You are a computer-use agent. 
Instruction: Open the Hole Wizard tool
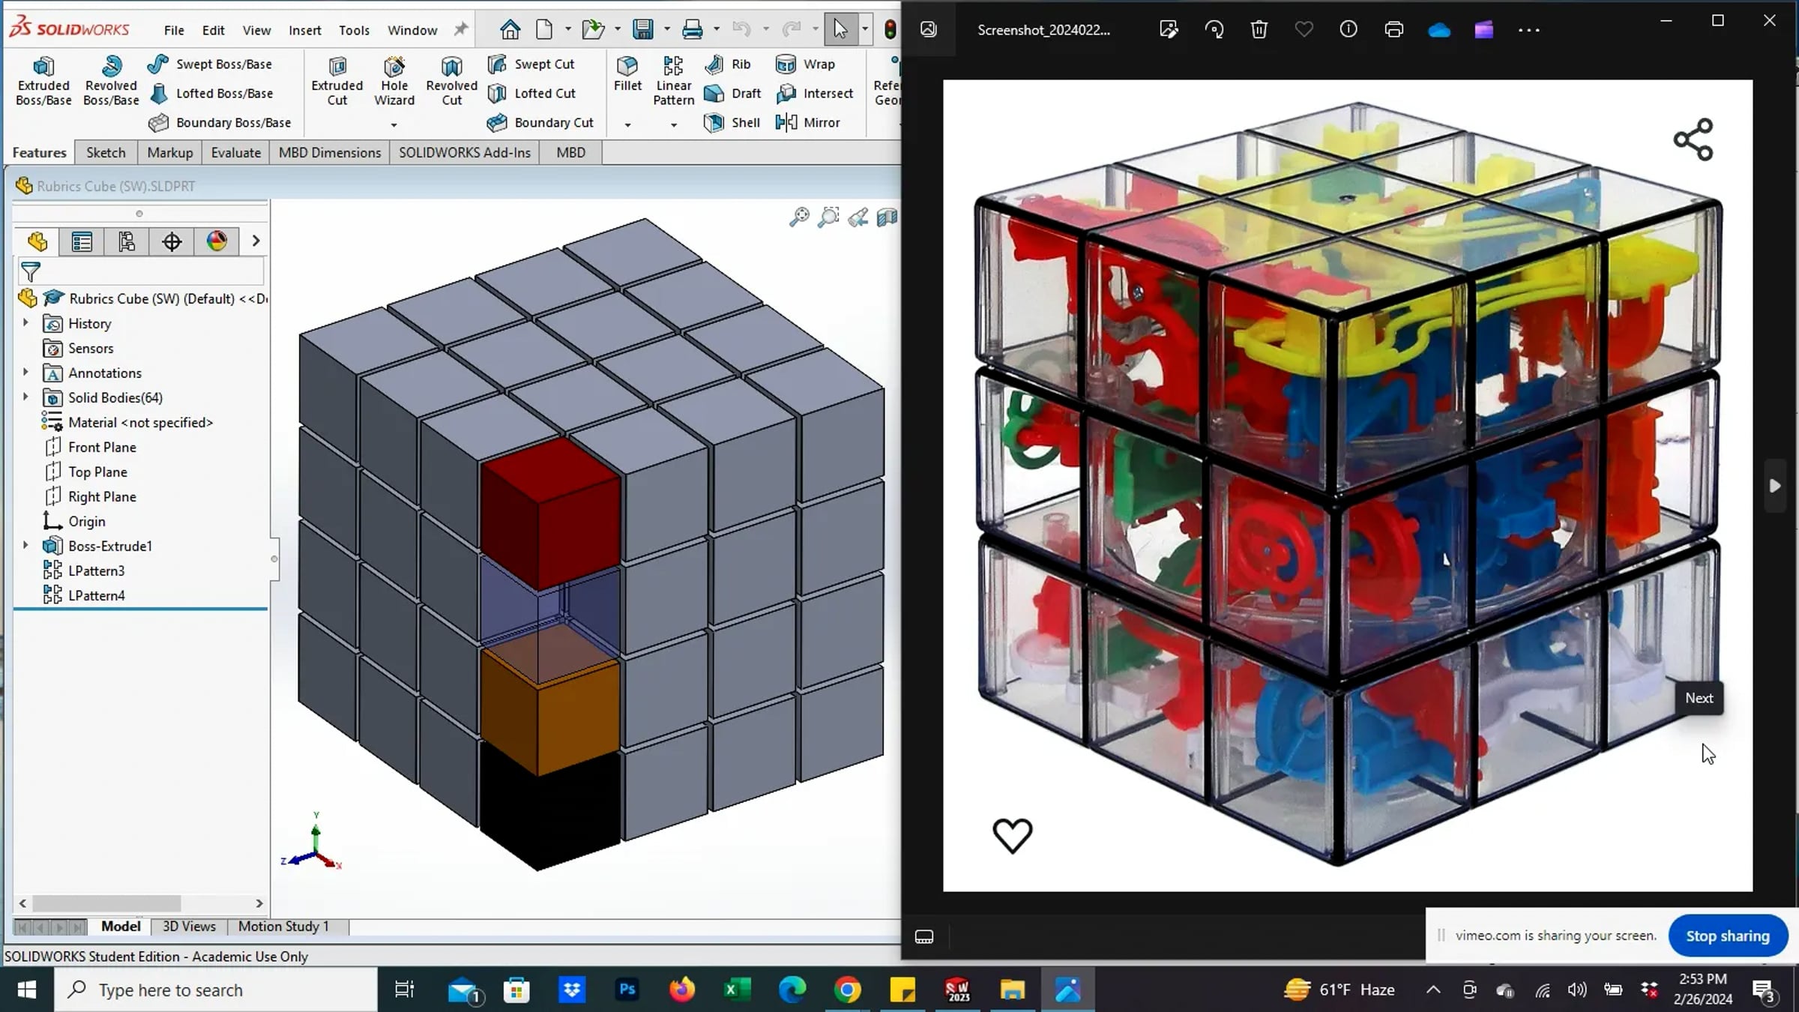click(x=394, y=81)
